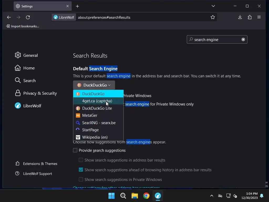This screenshot has width=269, height=202.
Task: Reload the current page
Action: coord(28,17)
